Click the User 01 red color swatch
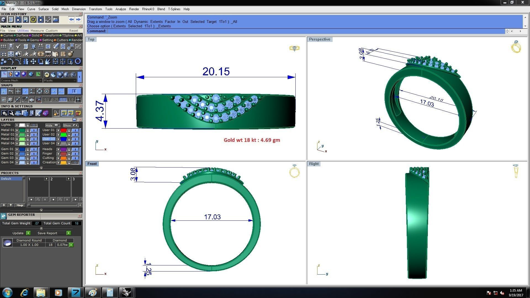The image size is (530, 298). click(63, 130)
